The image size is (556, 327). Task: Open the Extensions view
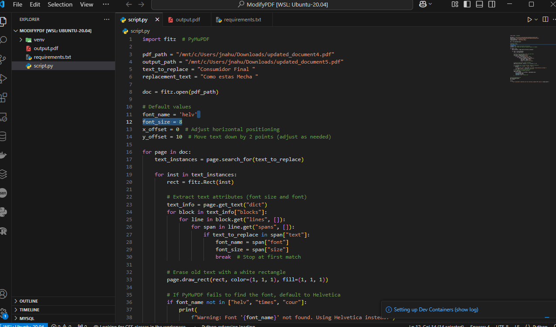(3, 98)
